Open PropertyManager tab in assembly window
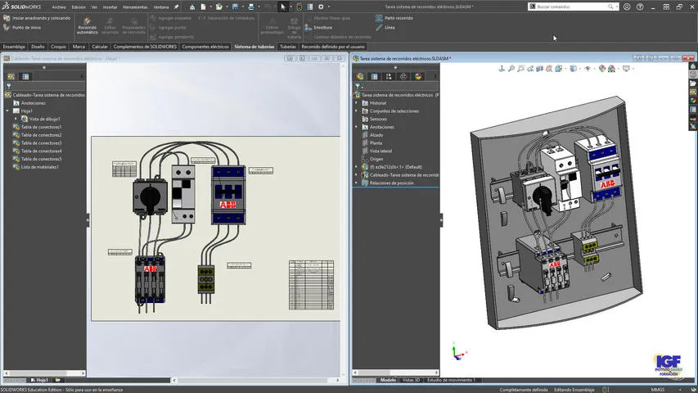Image resolution: width=698 pixels, height=393 pixels. click(375, 77)
